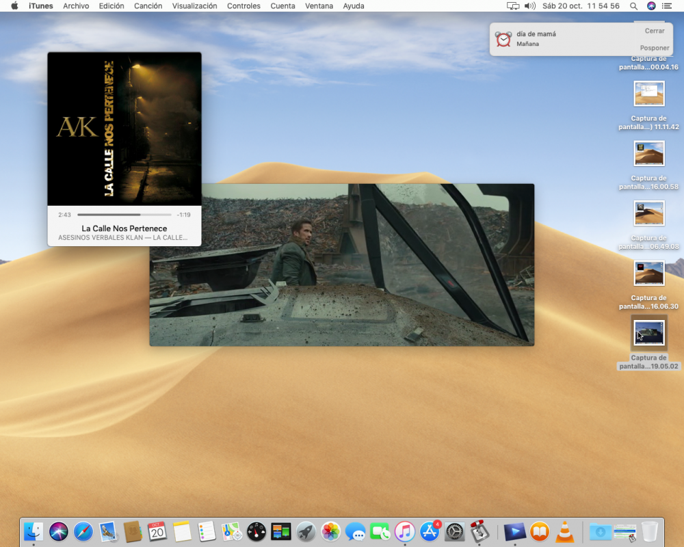Click elapsed time 2:43 in mini player
Image resolution: width=684 pixels, height=547 pixels.
point(64,215)
